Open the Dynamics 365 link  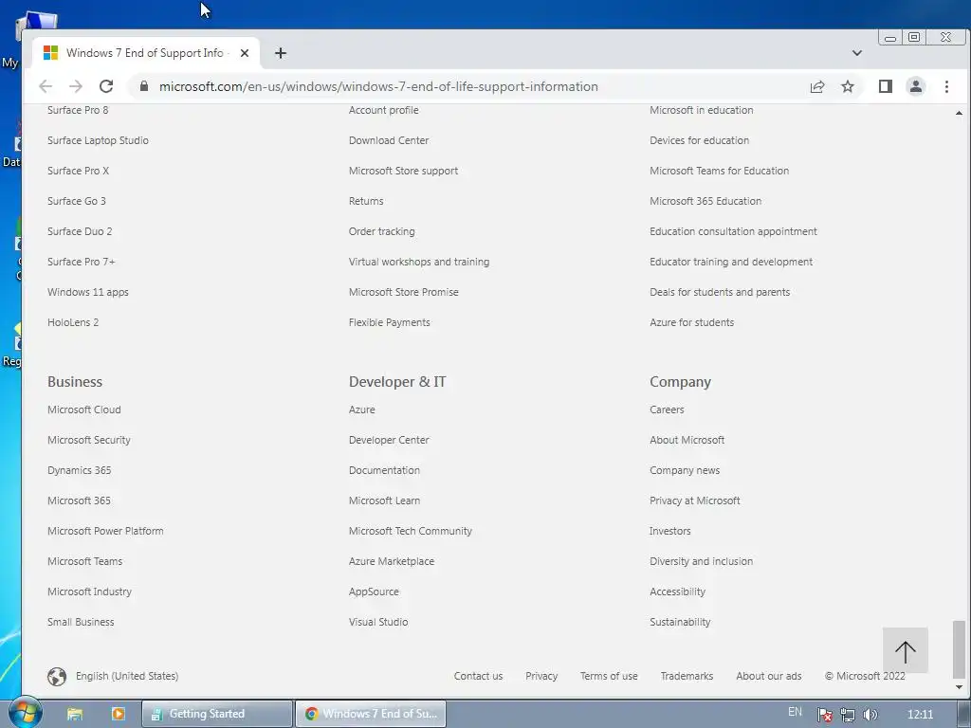[x=80, y=470]
